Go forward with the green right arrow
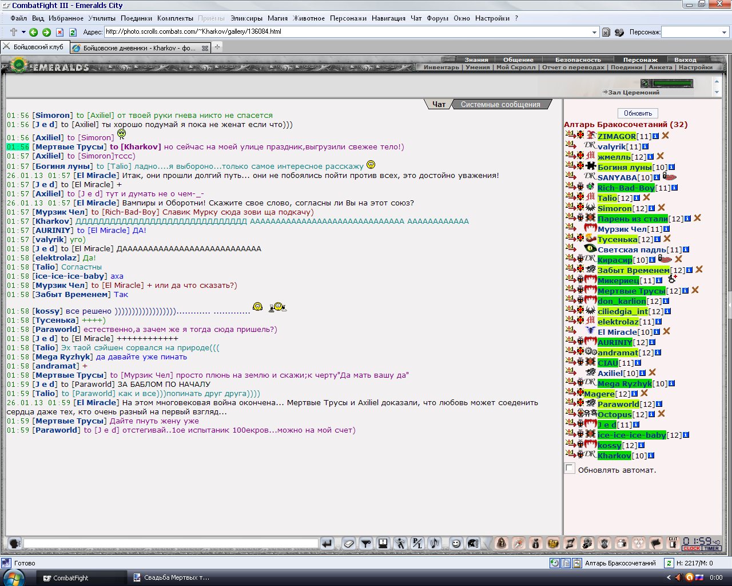 46,32
